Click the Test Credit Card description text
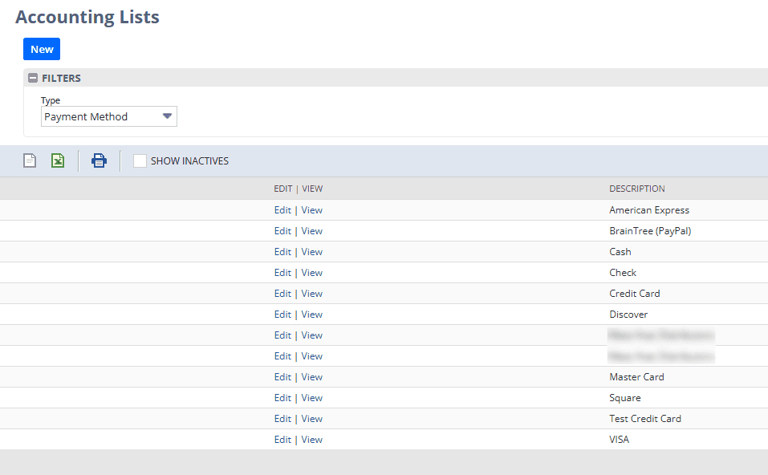The width and height of the screenshot is (768, 475). point(645,419)
